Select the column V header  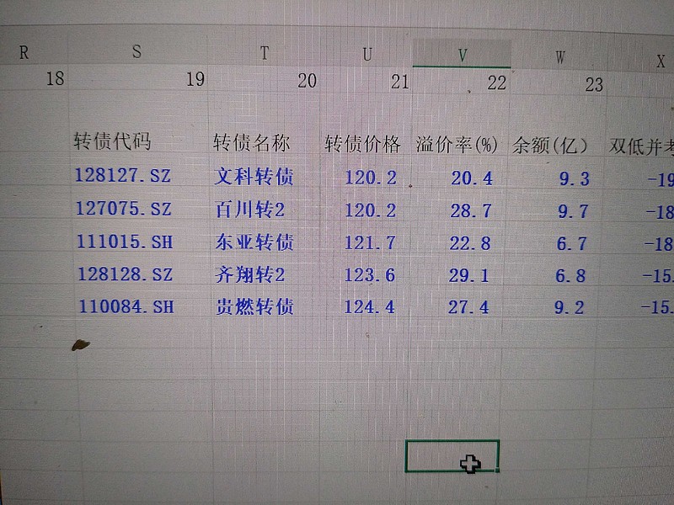(x=460, y=51)
